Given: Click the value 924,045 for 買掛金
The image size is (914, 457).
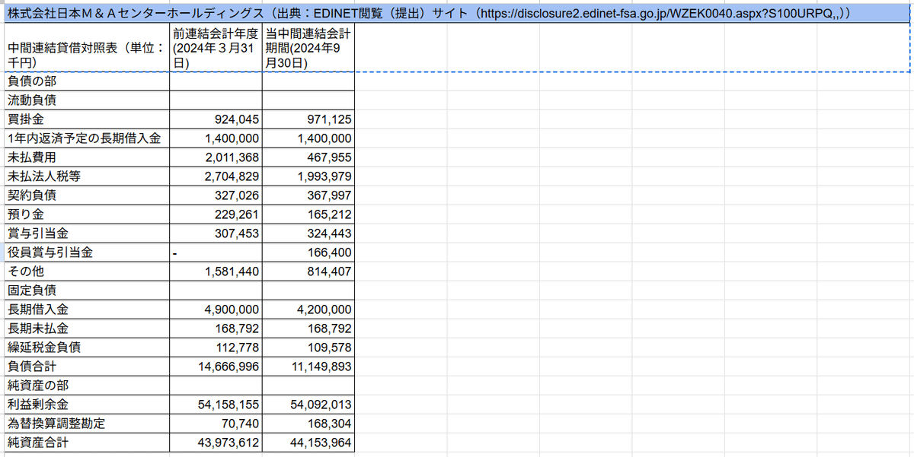Looking at the screenshot, I should 216,119.
